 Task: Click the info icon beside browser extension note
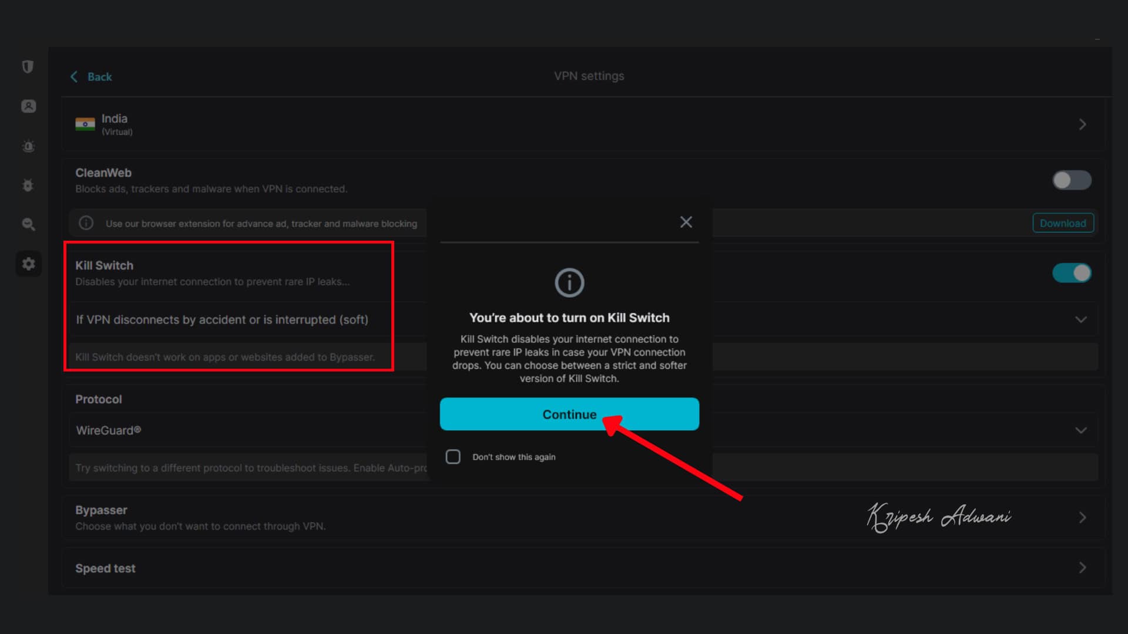click(x=86, y=223)
